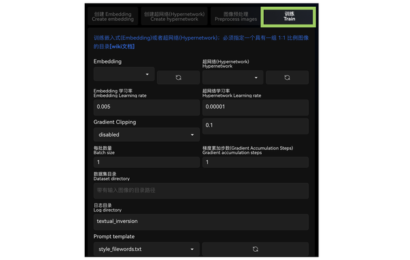Focus the Batch size input
The image size is (410, 260).
147,162
